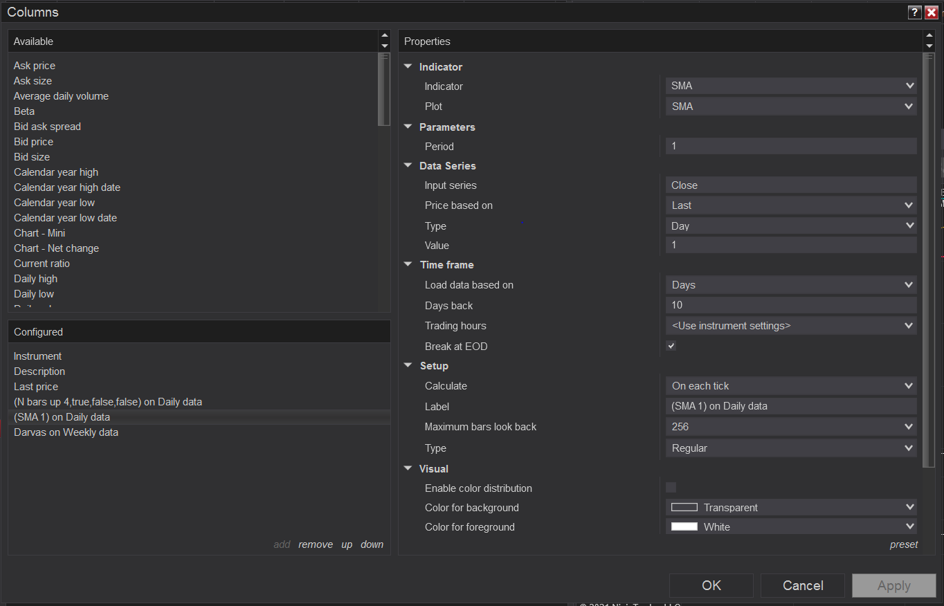The image size is (944, 606).
Task: Collapse the Properties panel header arrows
Action: pos(929,41)
